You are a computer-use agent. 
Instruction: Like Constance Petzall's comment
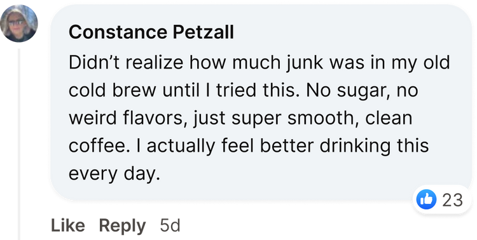point(68,226)
